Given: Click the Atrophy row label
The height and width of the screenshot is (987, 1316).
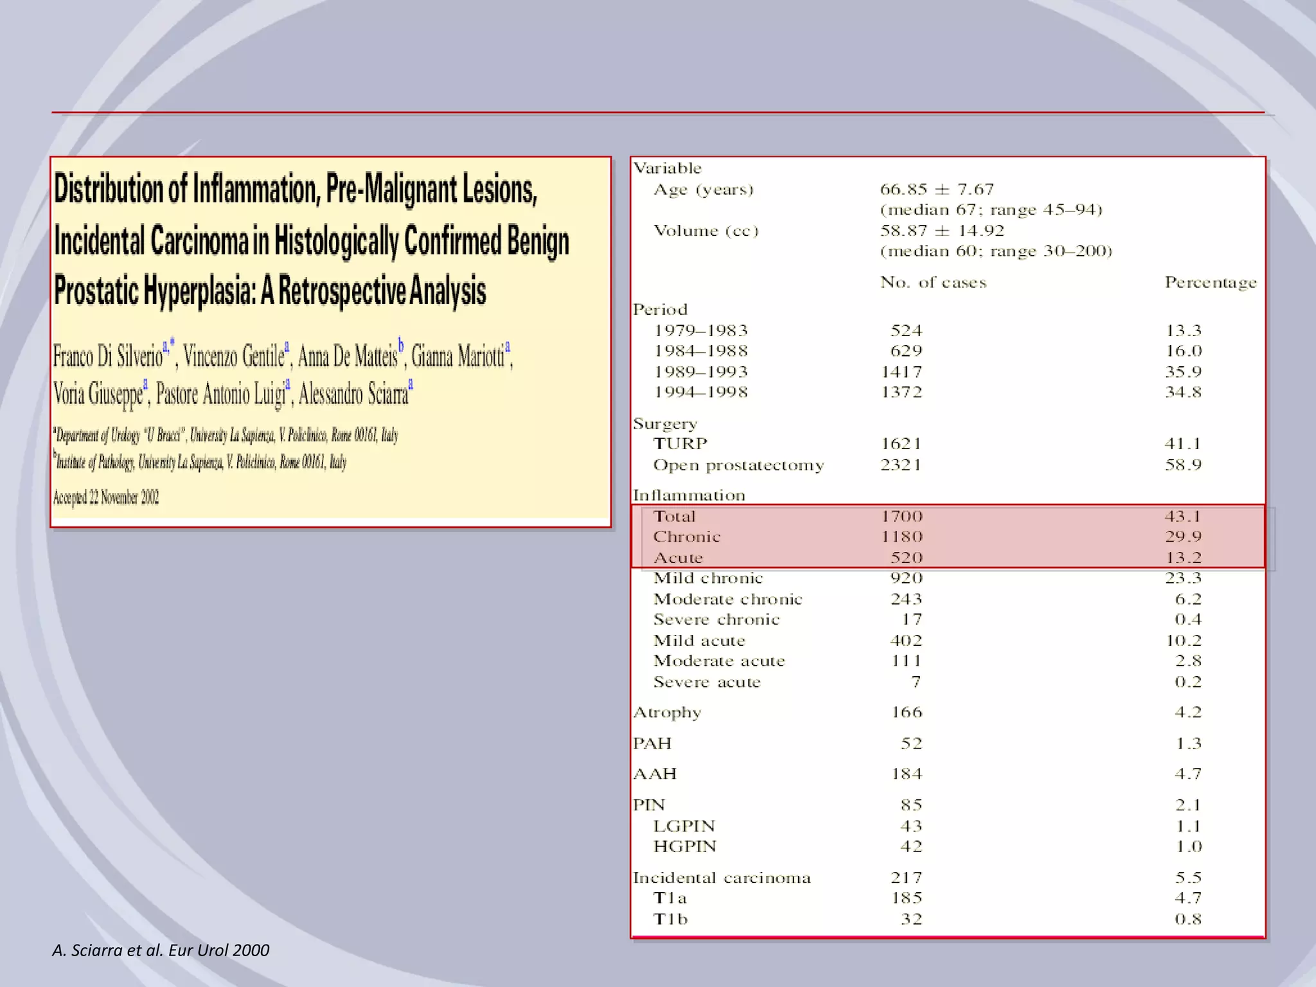Looking at the screenshot, I should [667, 713].
